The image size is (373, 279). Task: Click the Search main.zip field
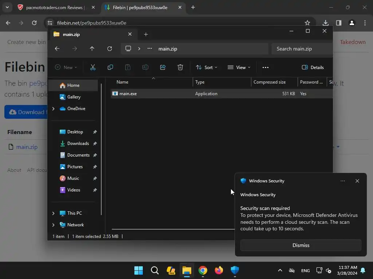coord(302,49)
